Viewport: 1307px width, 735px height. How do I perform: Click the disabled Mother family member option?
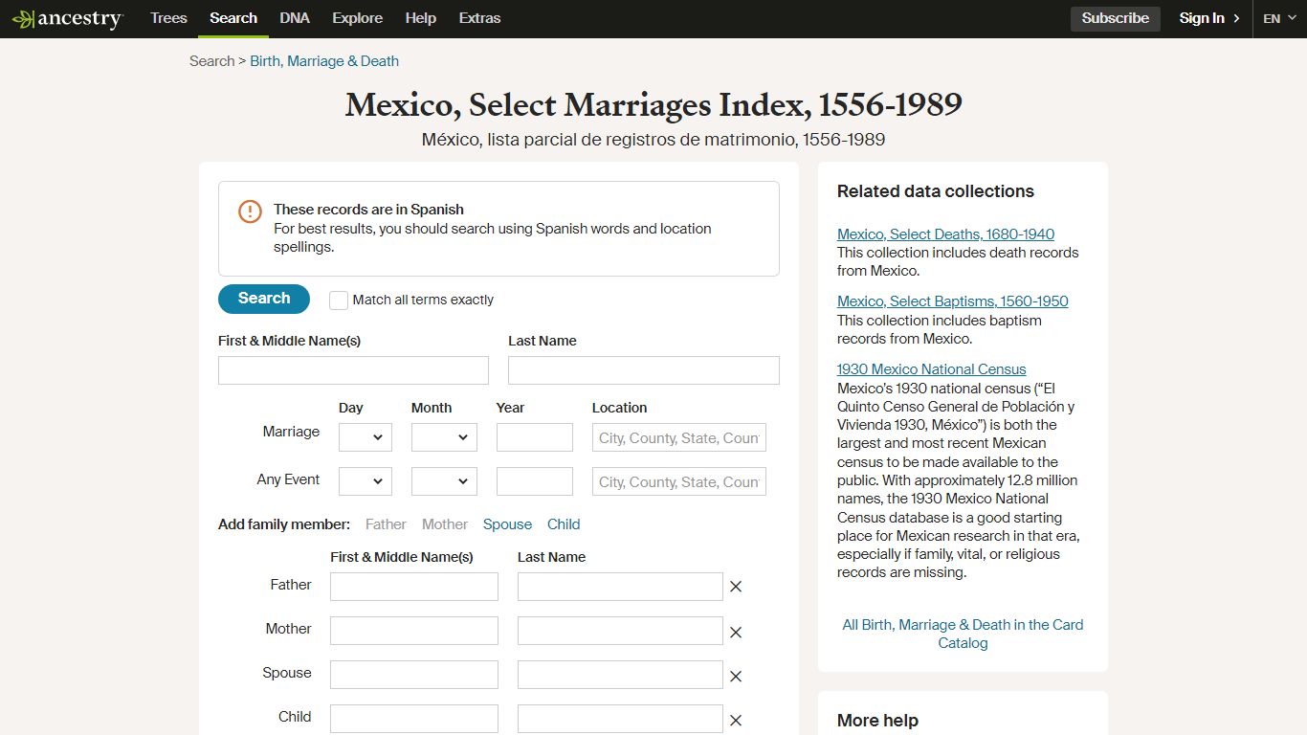tap(445, 524)
